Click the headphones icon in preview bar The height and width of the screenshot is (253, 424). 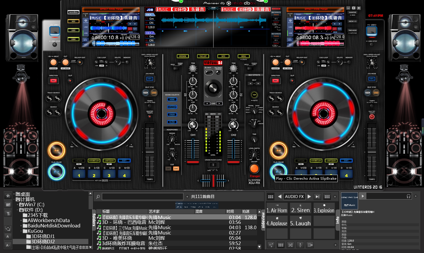click(x=409, y=196)
